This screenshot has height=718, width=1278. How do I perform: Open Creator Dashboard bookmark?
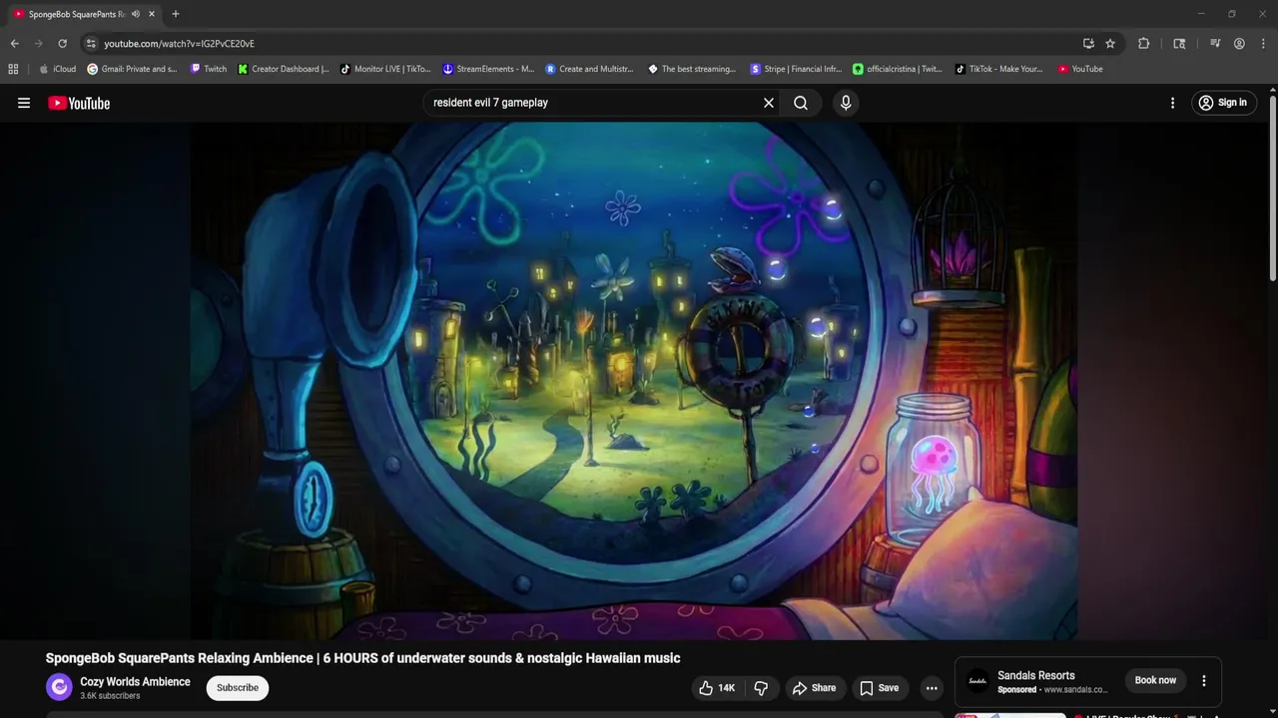pyautogui.click(x=284, y=69)
